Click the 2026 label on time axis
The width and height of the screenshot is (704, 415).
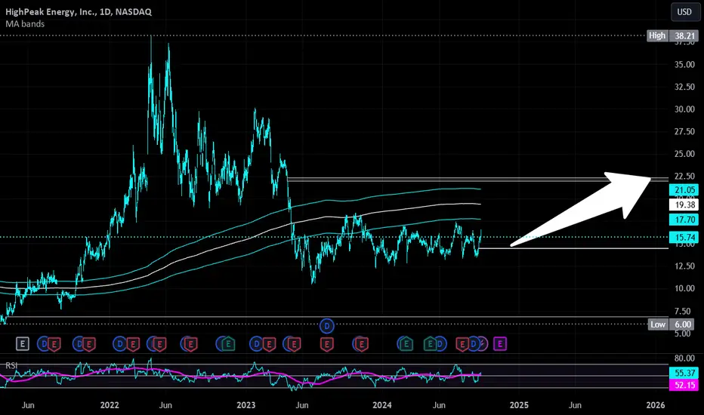pyautogui.click(x=656, y=405)
